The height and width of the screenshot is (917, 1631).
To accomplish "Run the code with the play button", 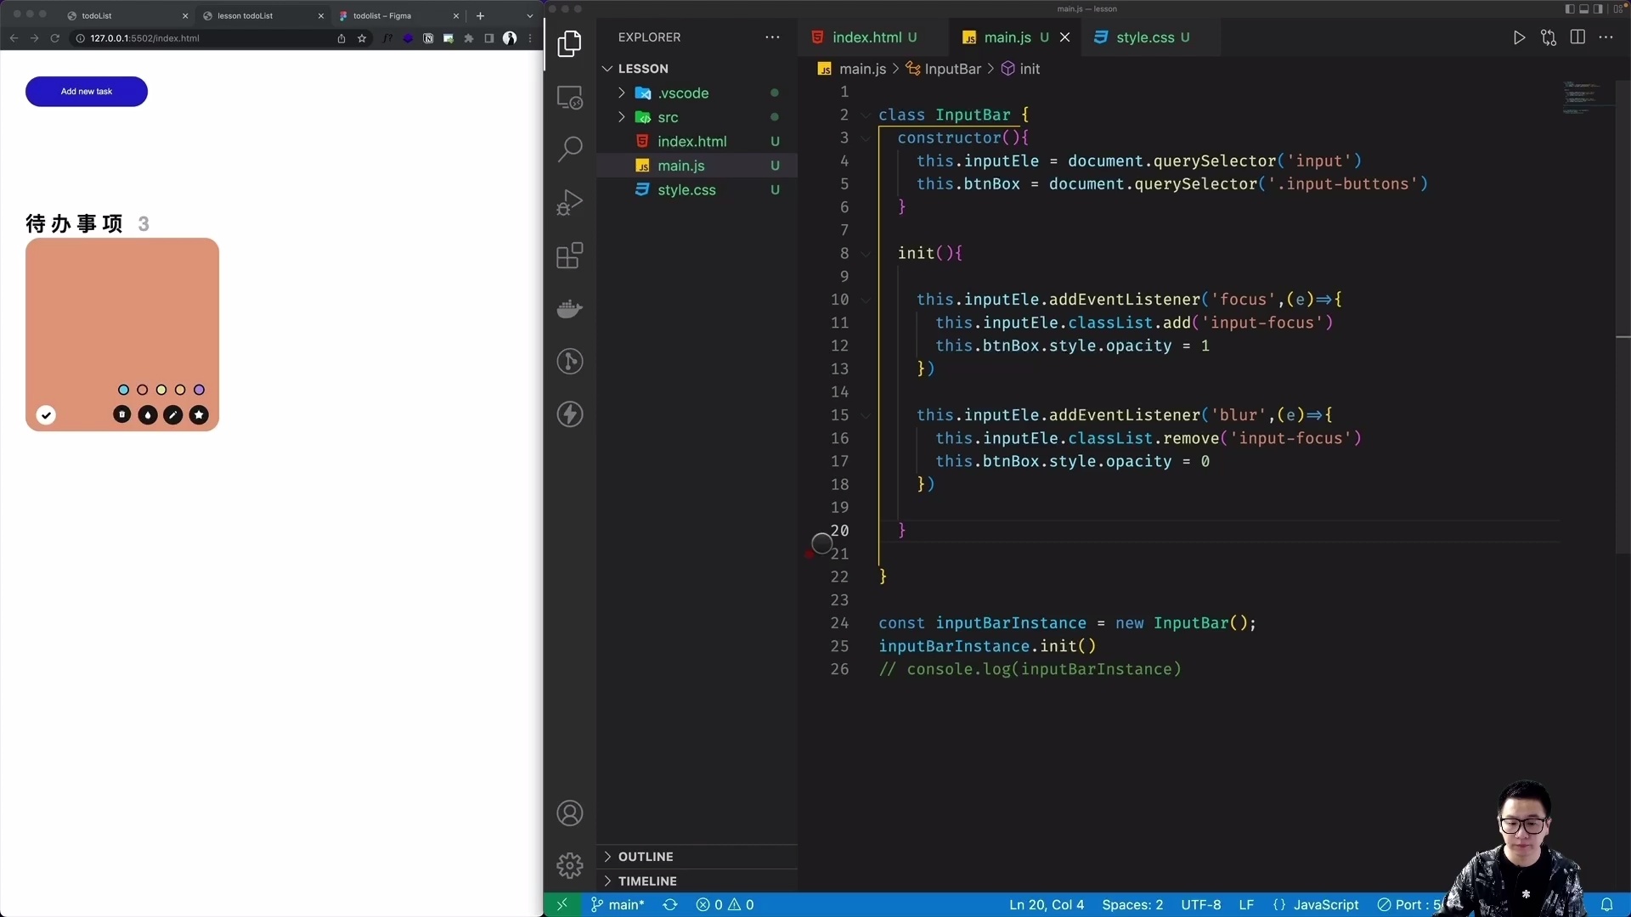I will (x=1520, y=37).
